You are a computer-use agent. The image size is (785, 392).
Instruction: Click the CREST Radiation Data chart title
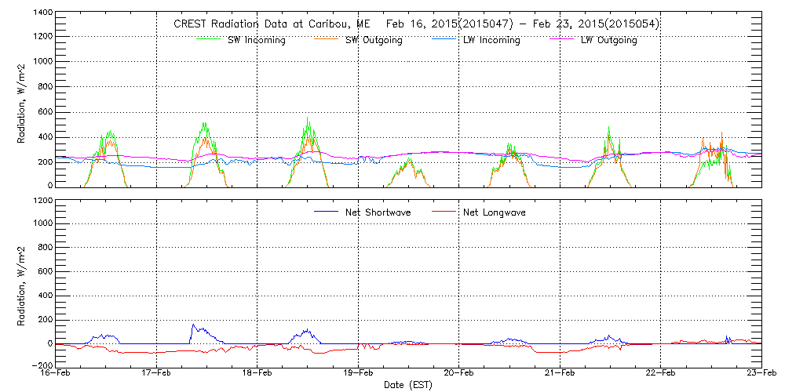pyautogui.click(x=416, y=24)
